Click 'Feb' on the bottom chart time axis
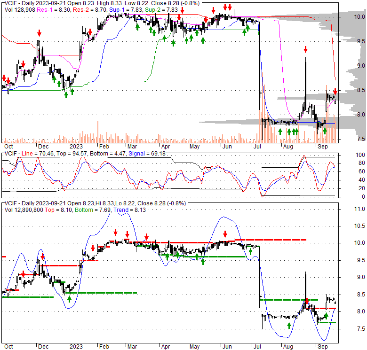Viewport: 367px width, 350px height. 104,347
